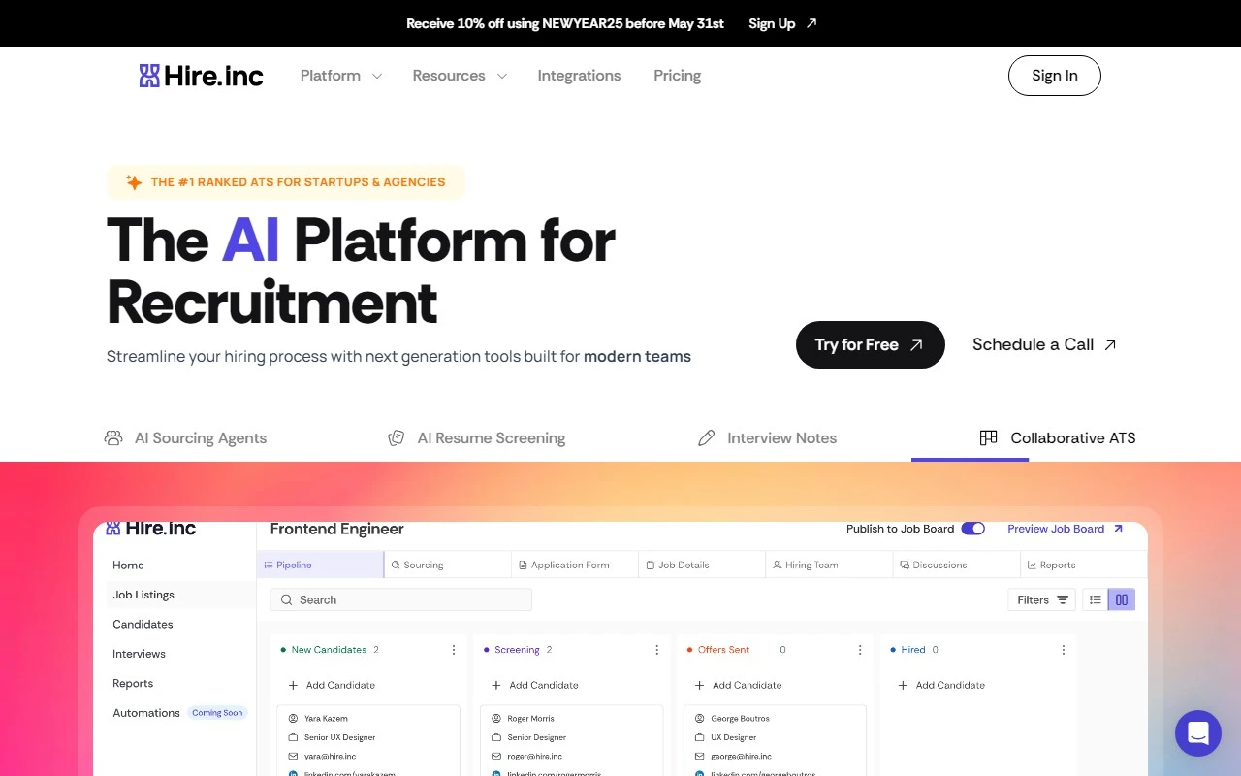Screen dimensions: 1241x776
Task: Click the Interview Notes pencil icon
Action: pos(707,438)
